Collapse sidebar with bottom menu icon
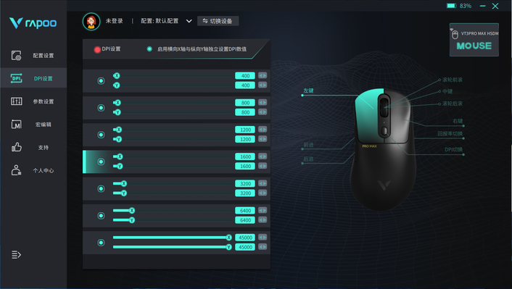Image resolution: width=512 pixels, height=289 pixels. [x=17, y=254]
